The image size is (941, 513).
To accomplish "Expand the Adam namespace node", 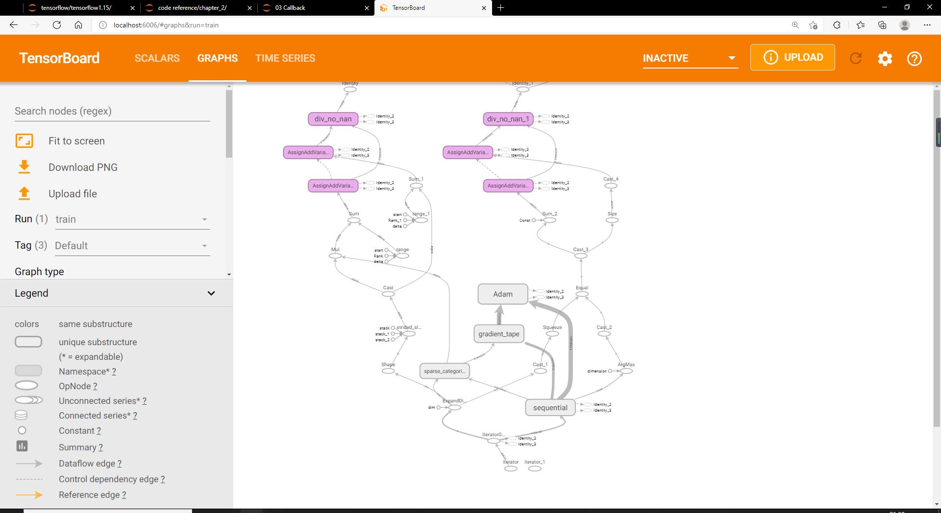I will [503, 294].
